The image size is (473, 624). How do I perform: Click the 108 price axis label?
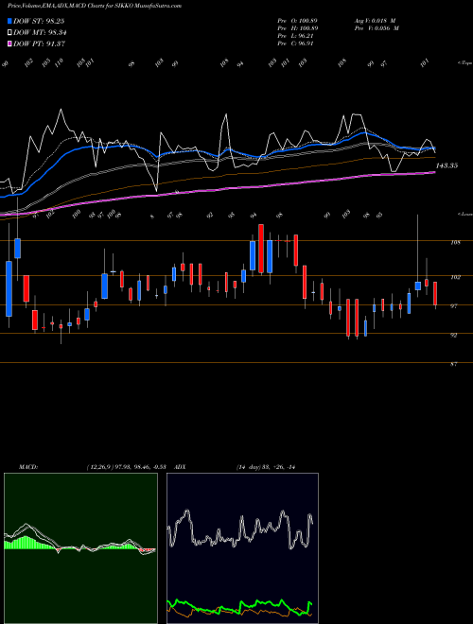(x=455, y=242)
